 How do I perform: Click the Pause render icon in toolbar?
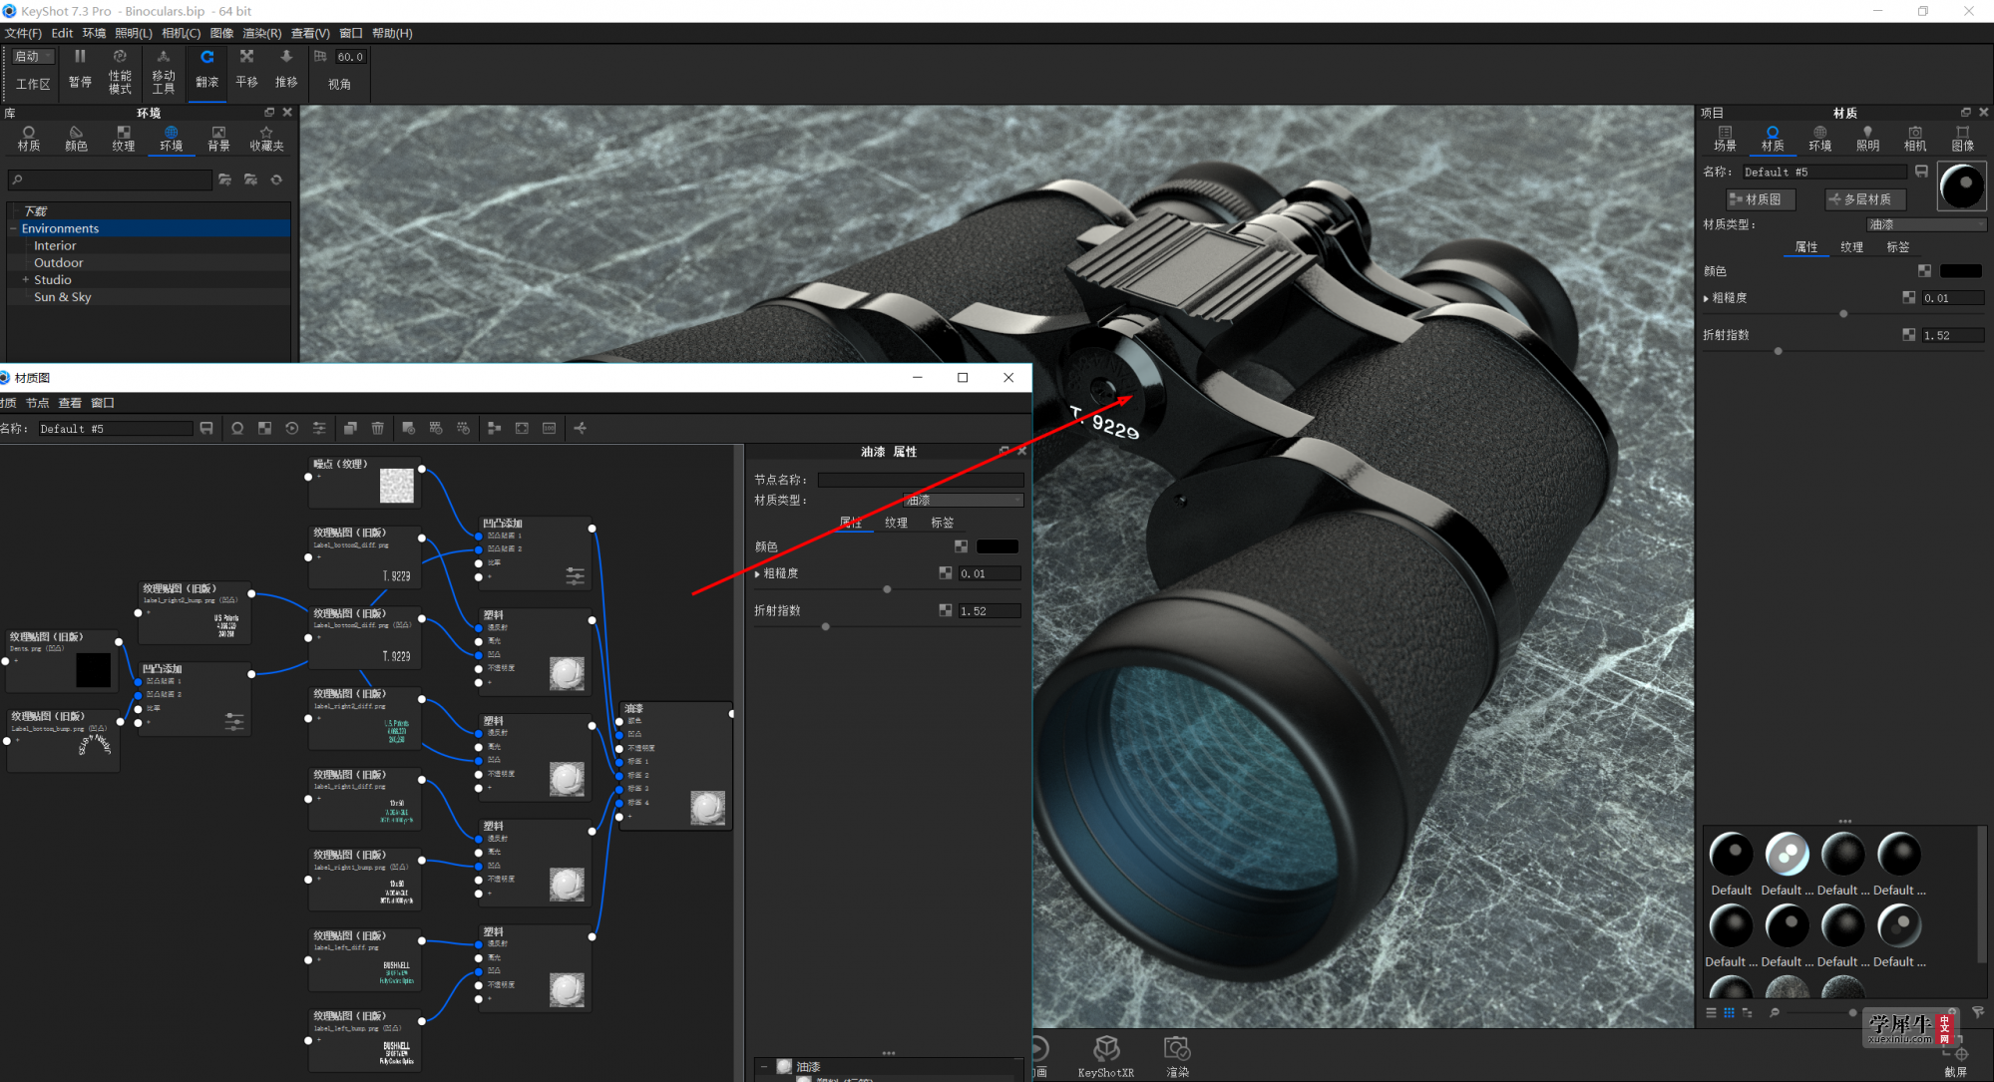click(x=80, y=57)
